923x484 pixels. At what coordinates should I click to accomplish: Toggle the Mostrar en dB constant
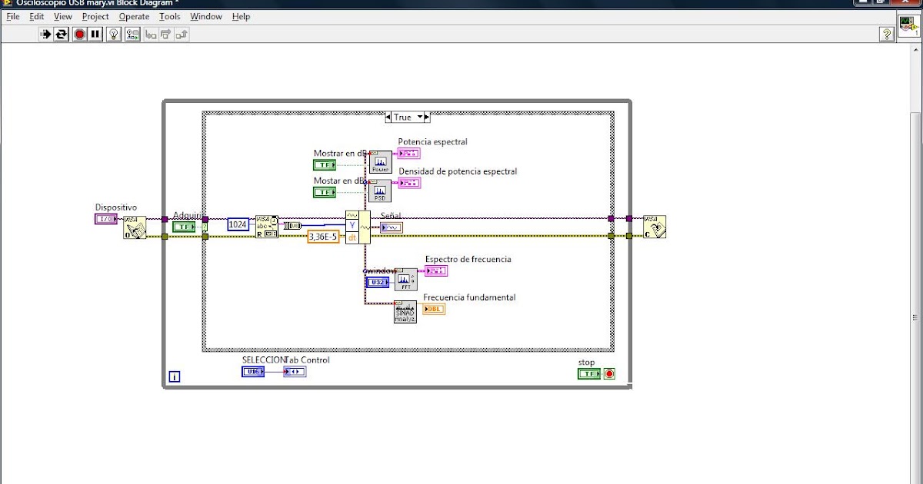click(x=324, y=164)
